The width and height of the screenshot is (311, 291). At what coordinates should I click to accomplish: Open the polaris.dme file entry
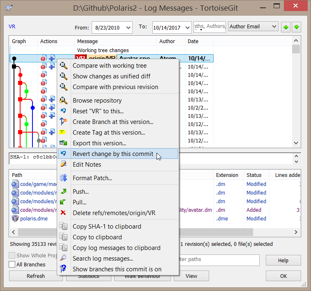[x=34, y=219]
